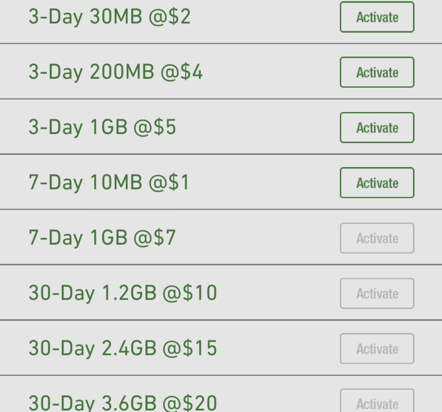Tap the '@$4' price on 3-Day 200MB
The image size is (442, 412).
tap(182, 72)
